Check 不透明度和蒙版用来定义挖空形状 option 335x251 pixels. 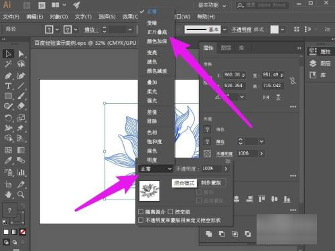pyautogui.click(x=141, y=220)
